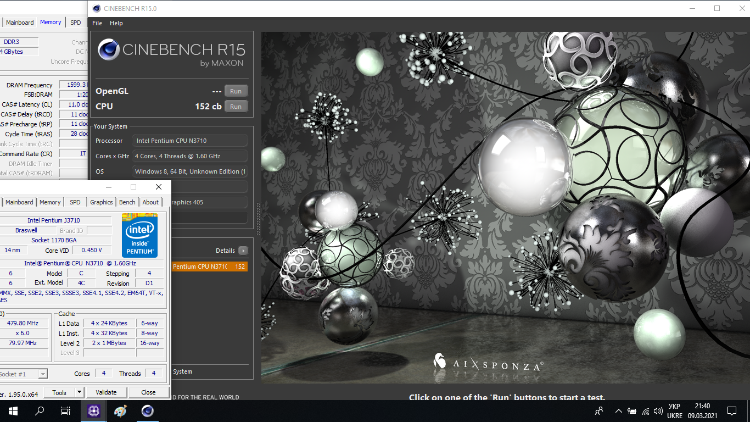Click the network Wi-Fi tray icon

646,411
